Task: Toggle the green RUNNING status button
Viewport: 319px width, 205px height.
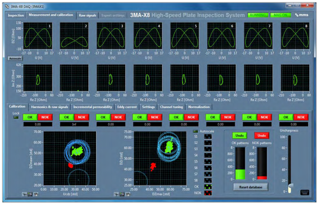Action: click(x=258, y=15)
